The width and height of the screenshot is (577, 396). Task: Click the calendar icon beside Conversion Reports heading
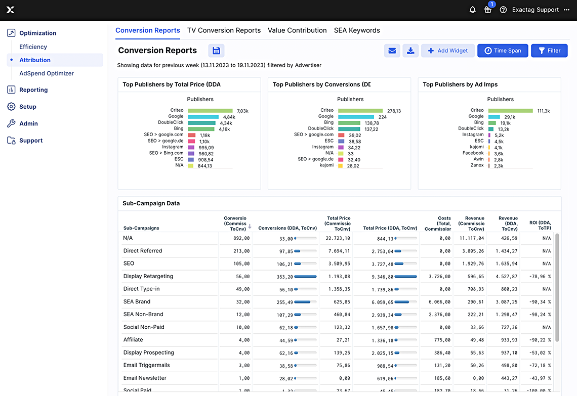(217, 51)
